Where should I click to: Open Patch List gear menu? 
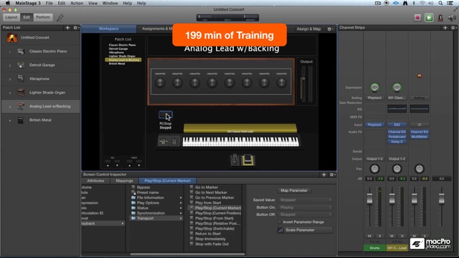(x=76, y=28)
